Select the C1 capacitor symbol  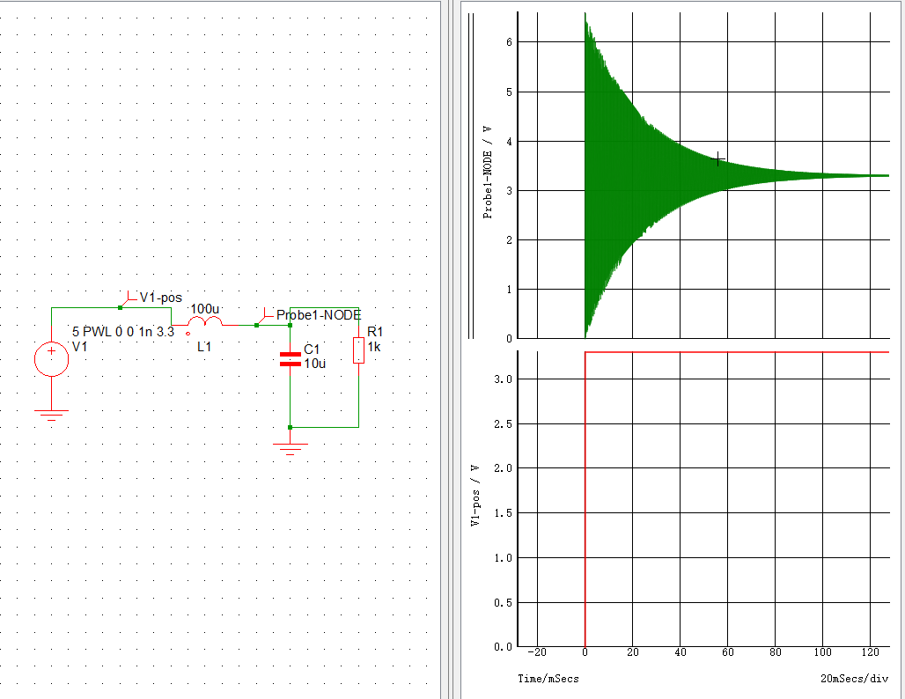coord(290,359)
